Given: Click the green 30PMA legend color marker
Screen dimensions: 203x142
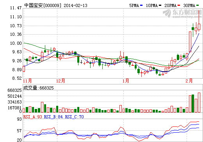Looking at the screenshot, I should (198, 5).
